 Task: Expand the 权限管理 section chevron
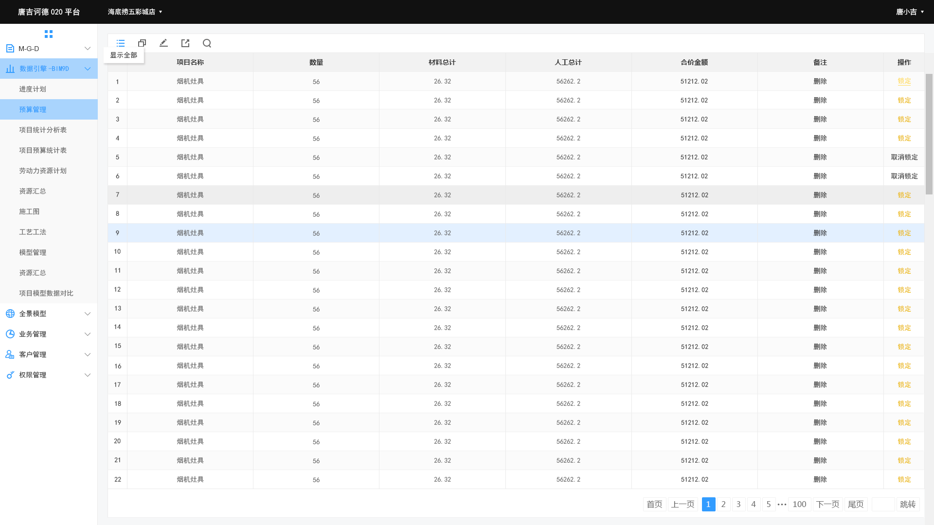(x=88, y=375)
